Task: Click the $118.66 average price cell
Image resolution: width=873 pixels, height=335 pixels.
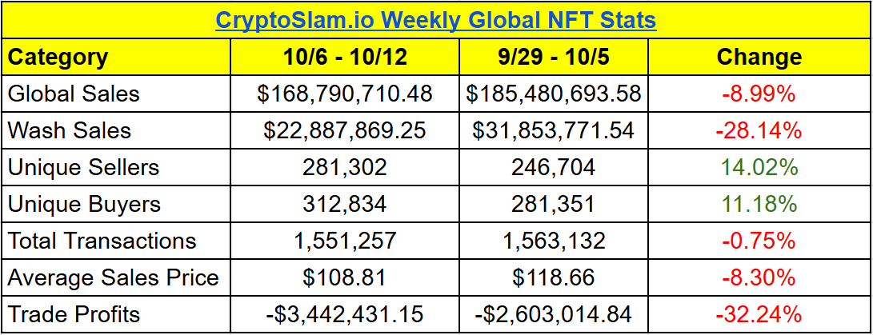Action: [554, 277]
